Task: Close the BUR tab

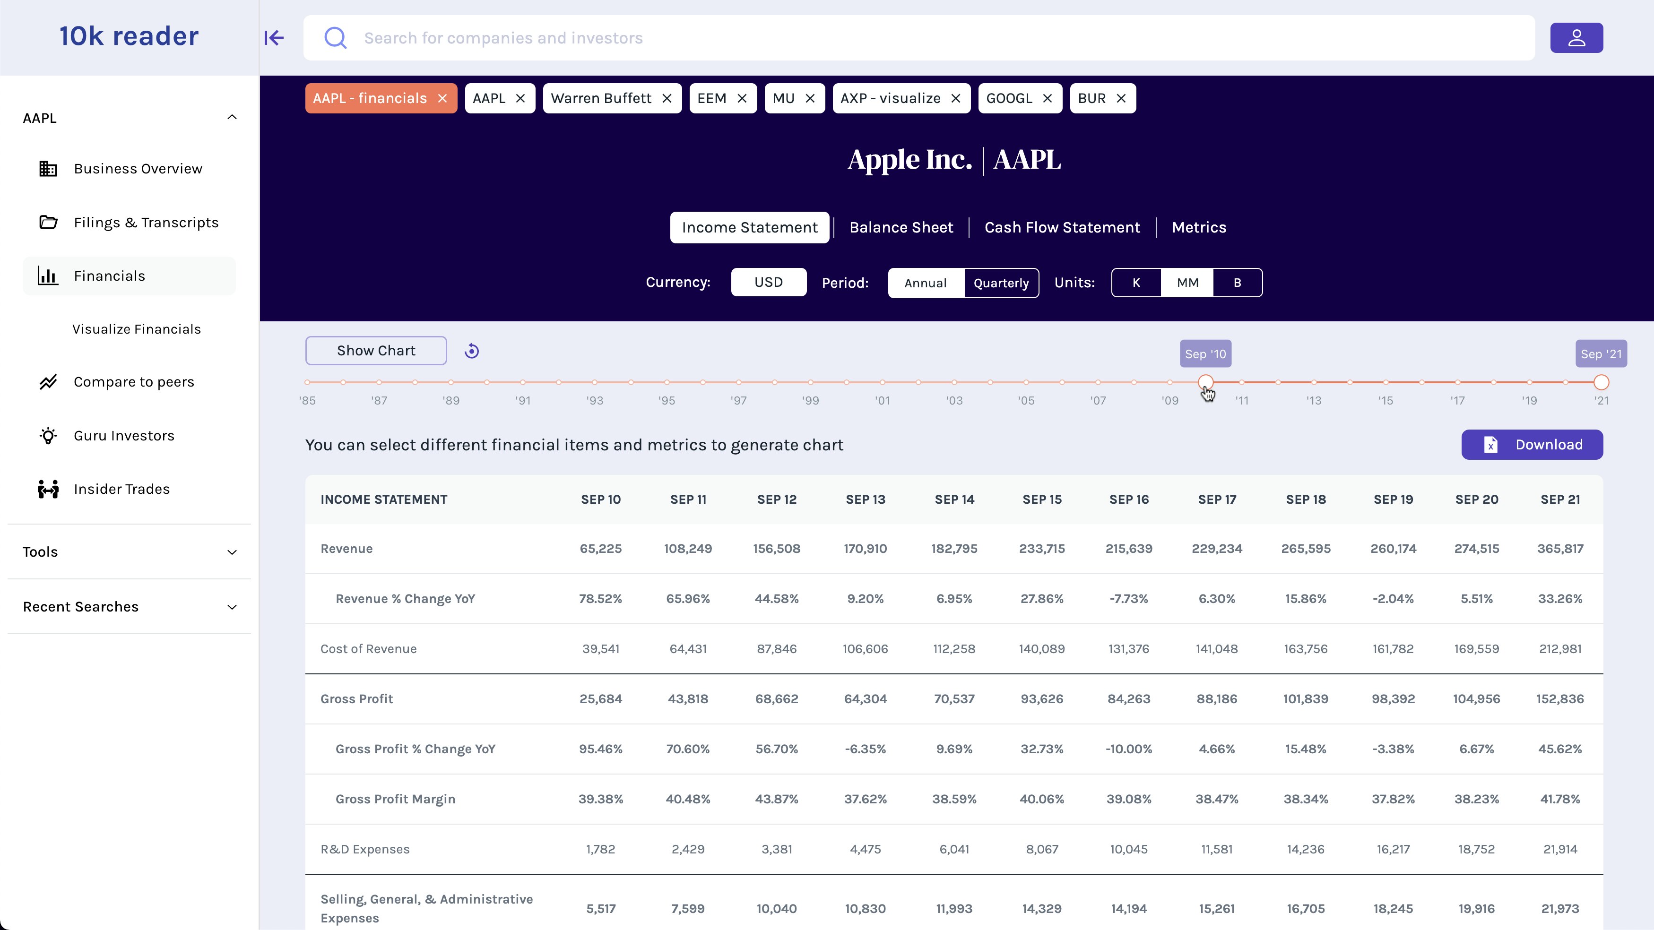Action: pos(1121,98)
